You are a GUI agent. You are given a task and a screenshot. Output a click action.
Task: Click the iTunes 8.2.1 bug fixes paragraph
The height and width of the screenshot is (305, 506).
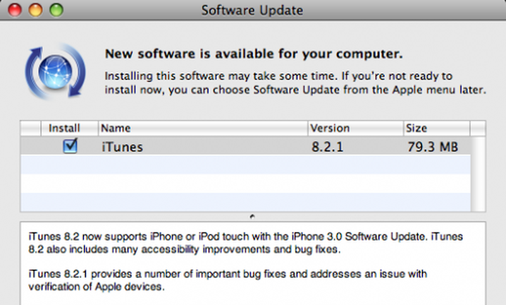coord(228,280)
